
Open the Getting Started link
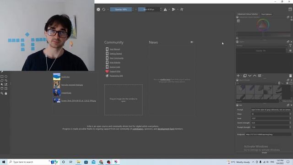116,54
